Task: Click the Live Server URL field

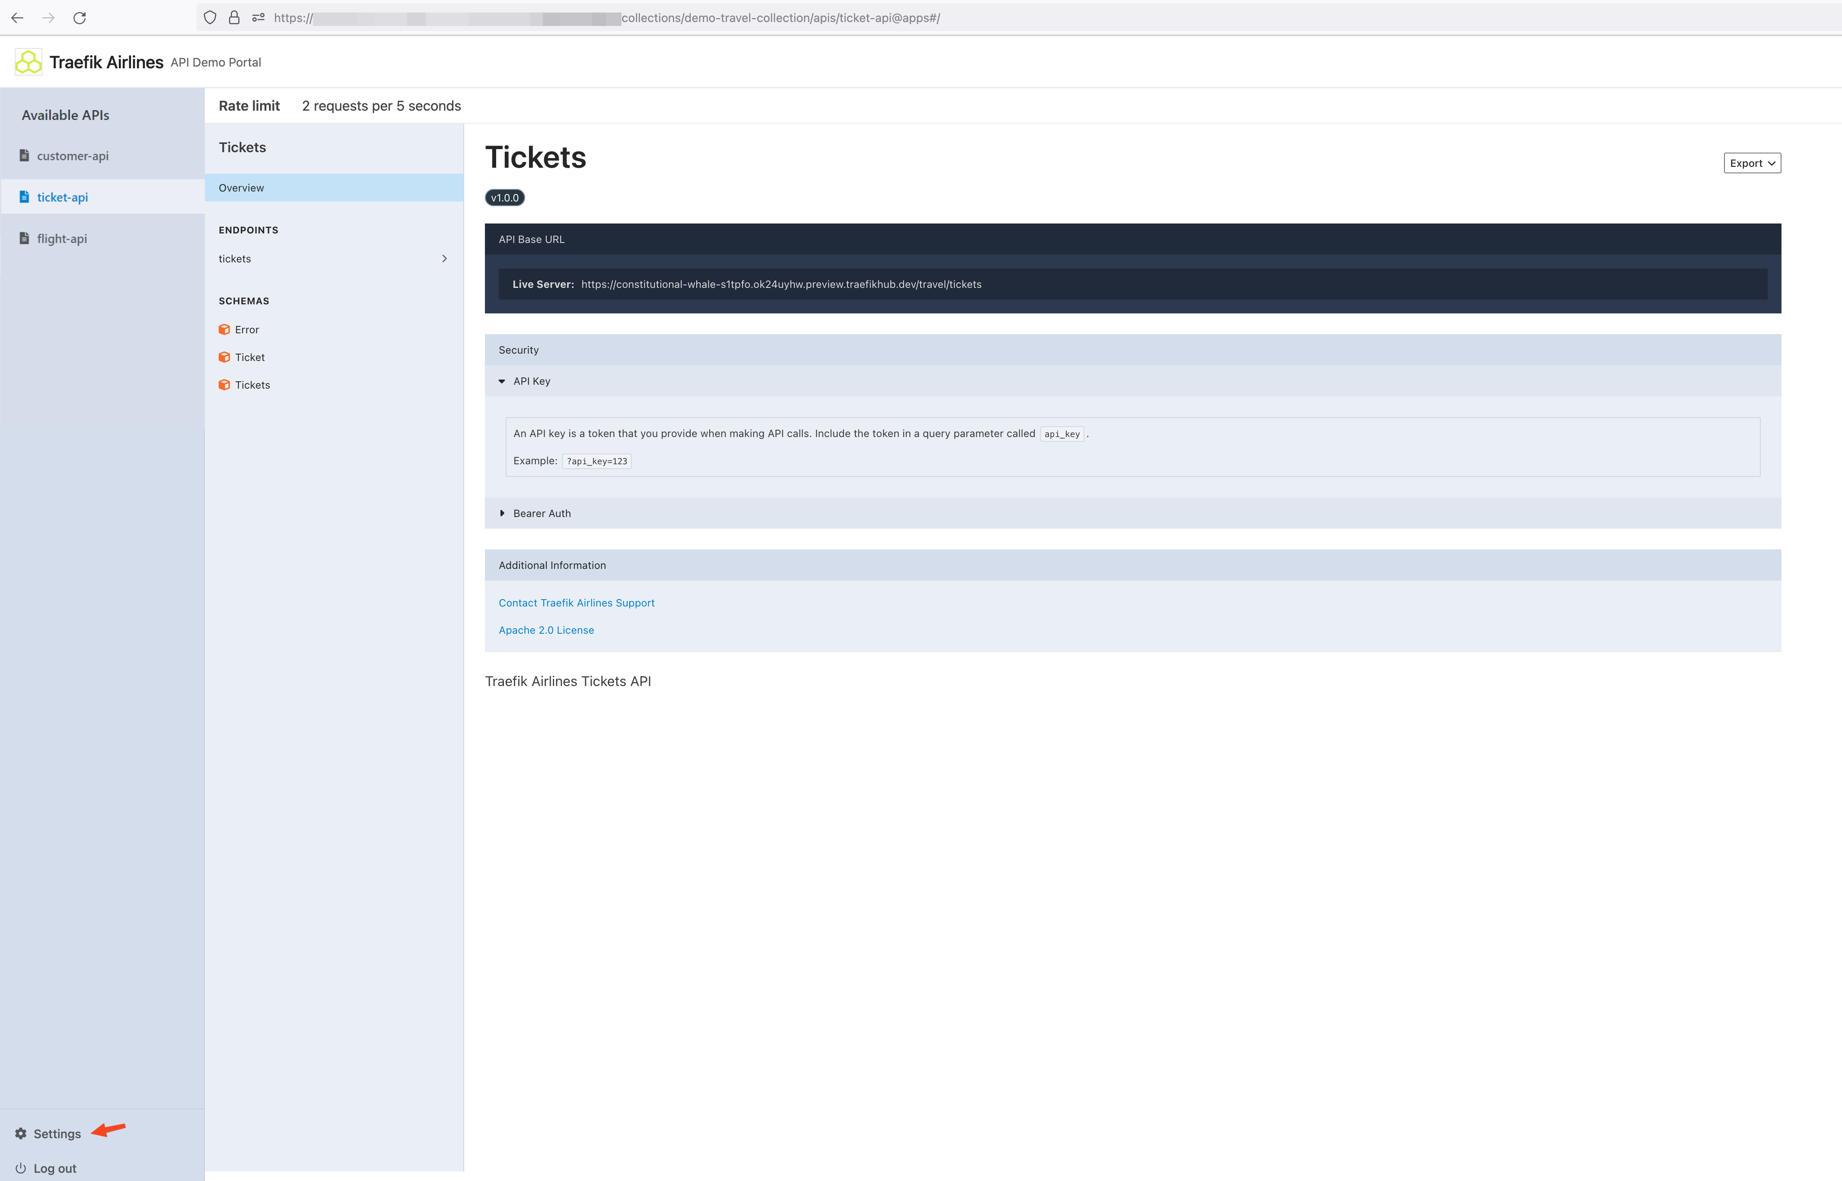Action: pyautogui.click(x=781, y=284)
